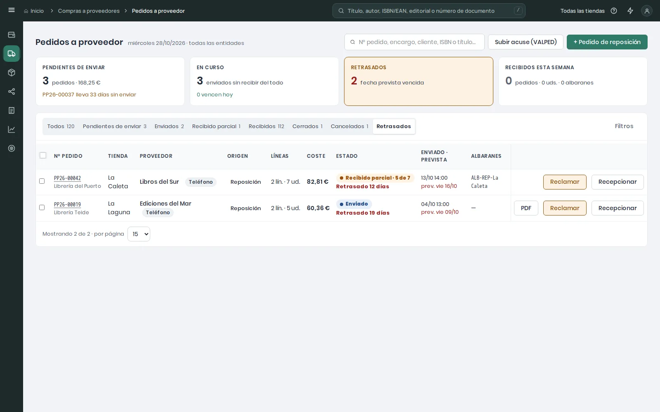Open the documents list sidebar icon
This screenshot has height=412, width=660.
click(x=12, y=110)
